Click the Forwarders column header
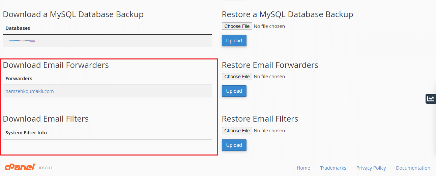Screen dimensions: 436x176 19,79
